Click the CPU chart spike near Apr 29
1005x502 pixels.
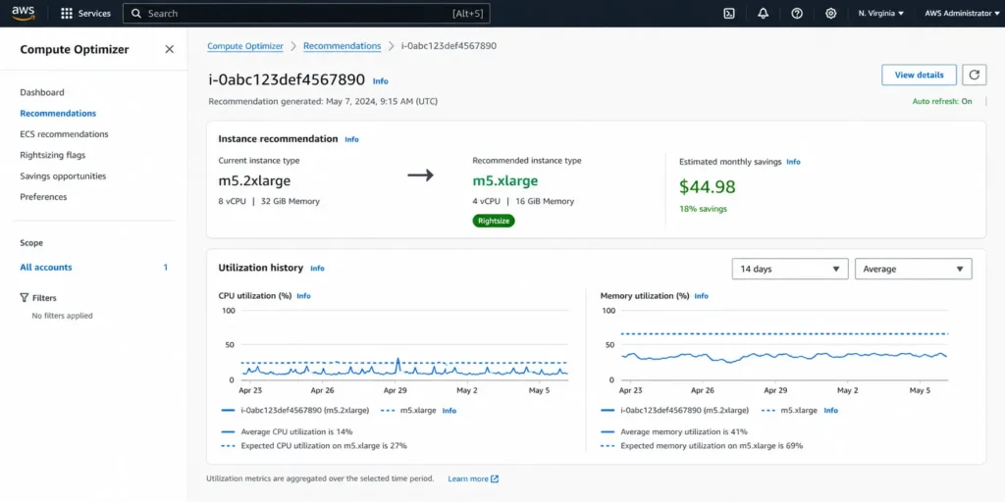(x=398, y=363)
